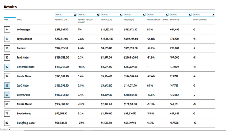The height and width of the screenshot is (131, 226).
Task: Remove the Revenue Percent Change column via X
Action: point(98,15)
